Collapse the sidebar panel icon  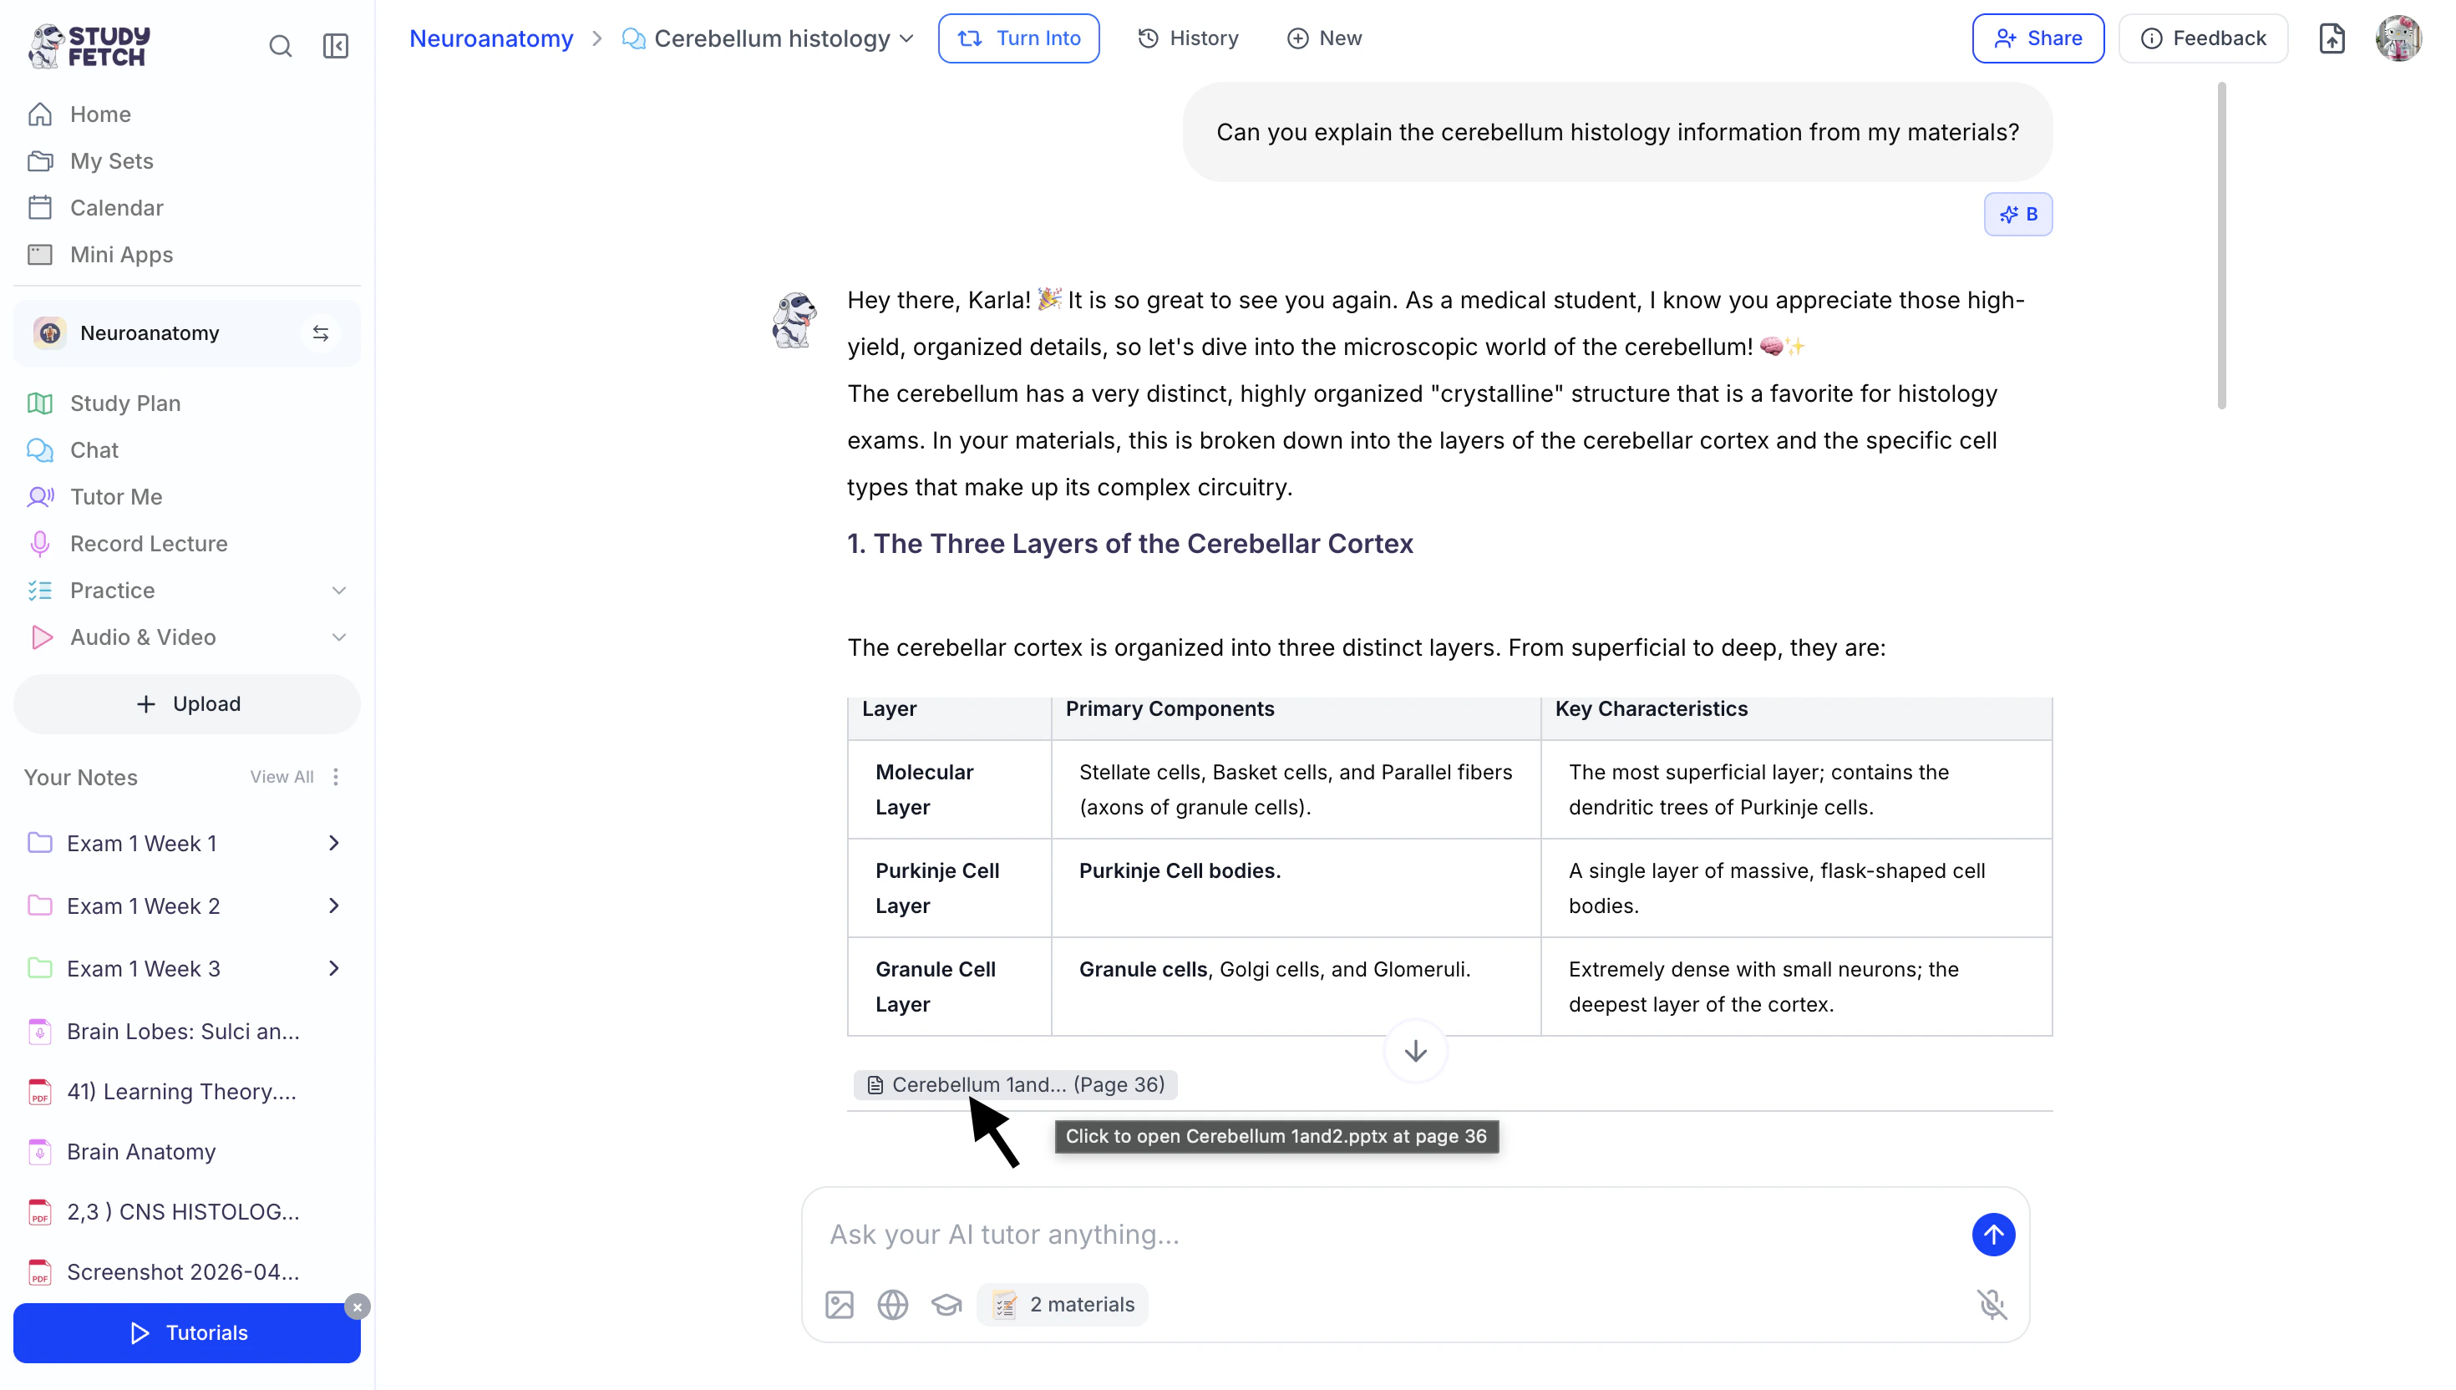pyautogui.click(x=335, y=46)
